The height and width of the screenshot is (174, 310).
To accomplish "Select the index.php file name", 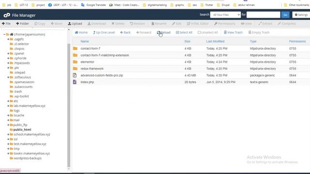I will (87, 82).
